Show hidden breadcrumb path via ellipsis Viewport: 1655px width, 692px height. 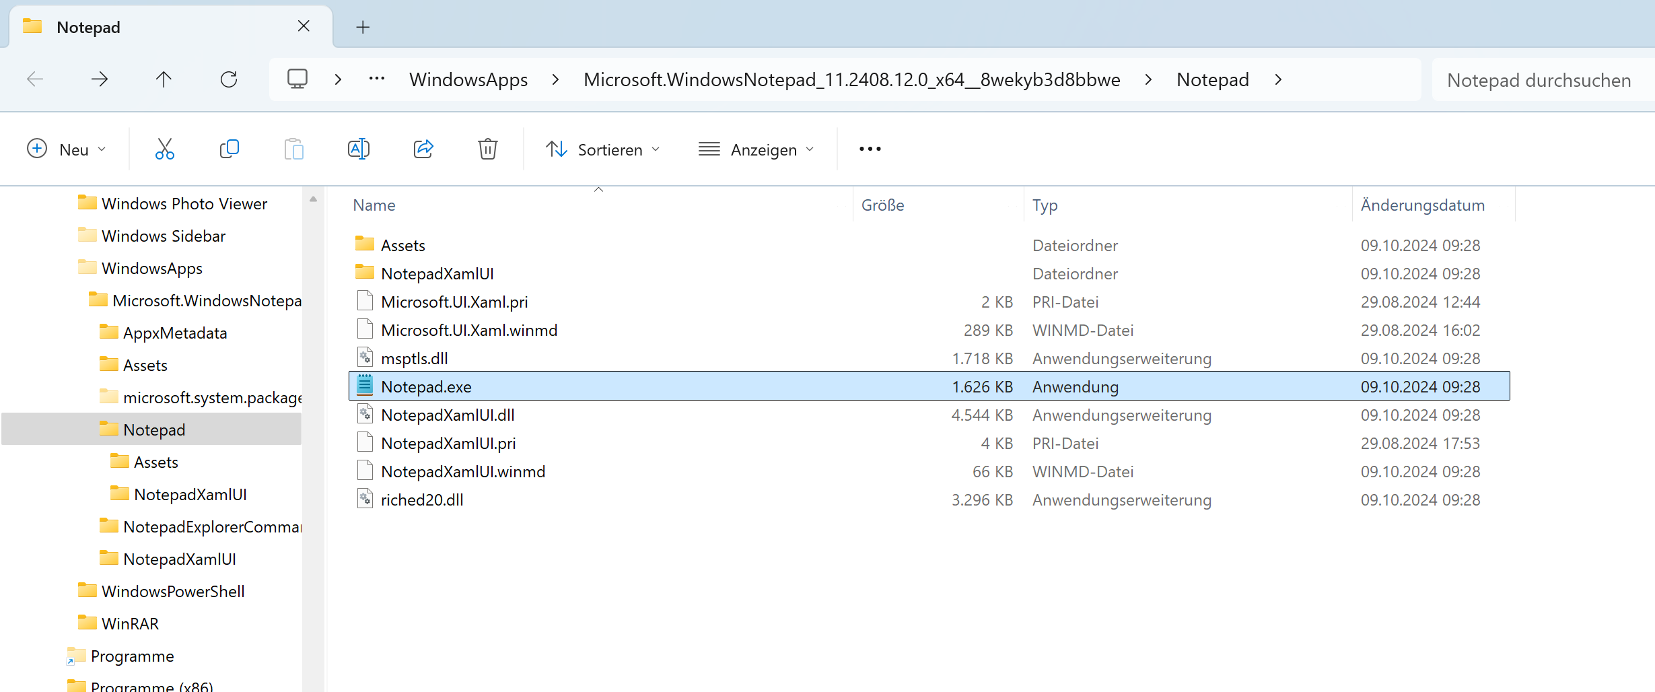(x=377, y=79)
